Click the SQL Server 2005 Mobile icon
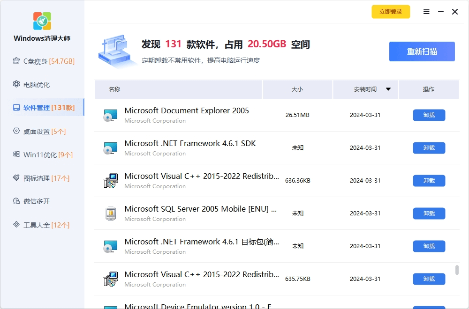This screenshot has height=309, width=469. 110,213
